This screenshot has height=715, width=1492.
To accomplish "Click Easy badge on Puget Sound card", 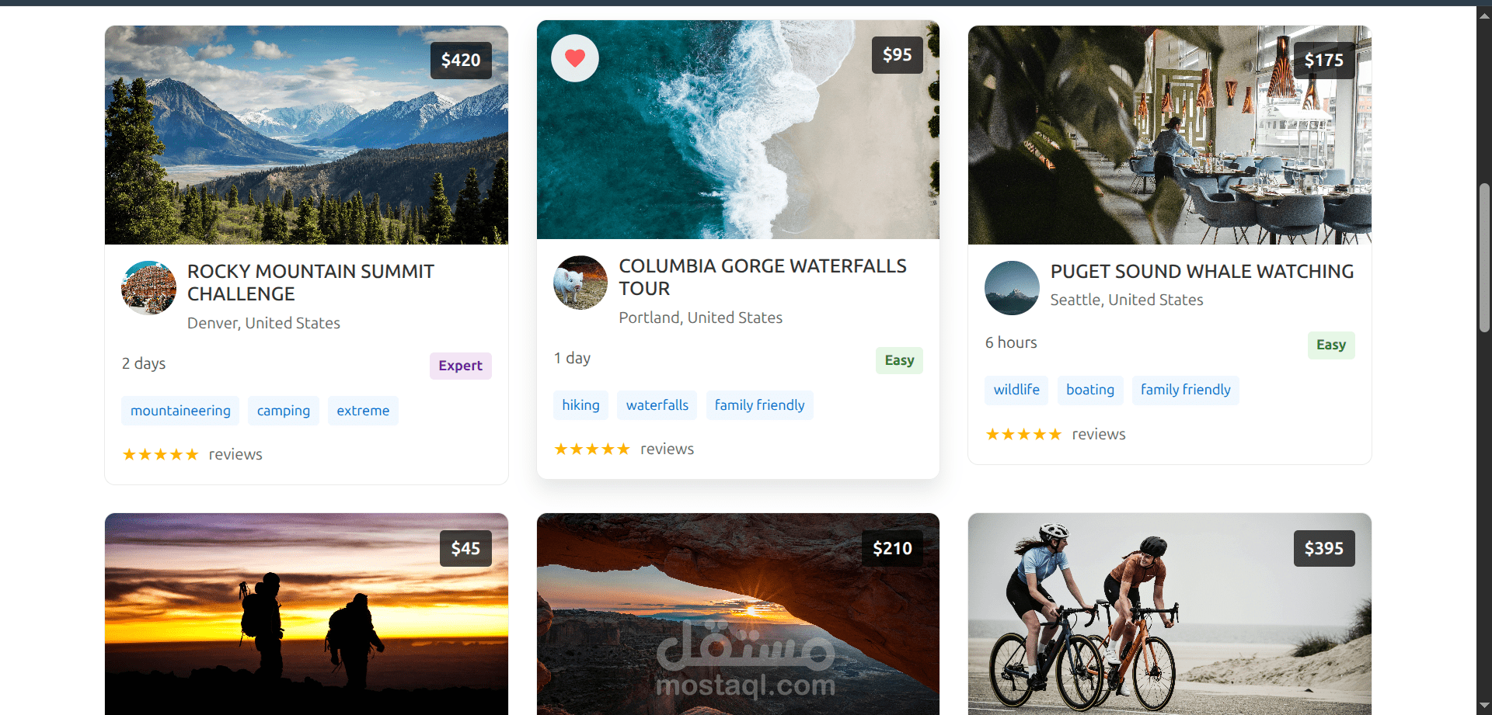I will coord(1331,345).
